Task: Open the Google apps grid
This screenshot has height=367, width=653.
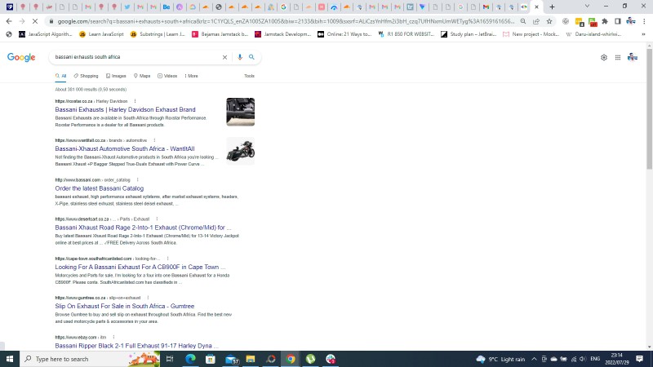Action: click(618, 57)
